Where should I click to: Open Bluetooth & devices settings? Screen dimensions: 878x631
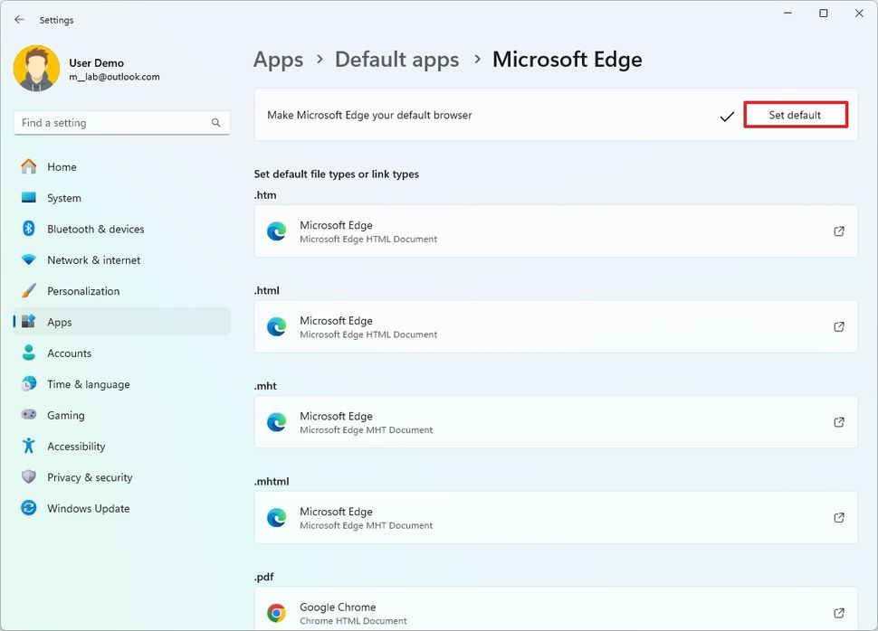pos(95,229)
